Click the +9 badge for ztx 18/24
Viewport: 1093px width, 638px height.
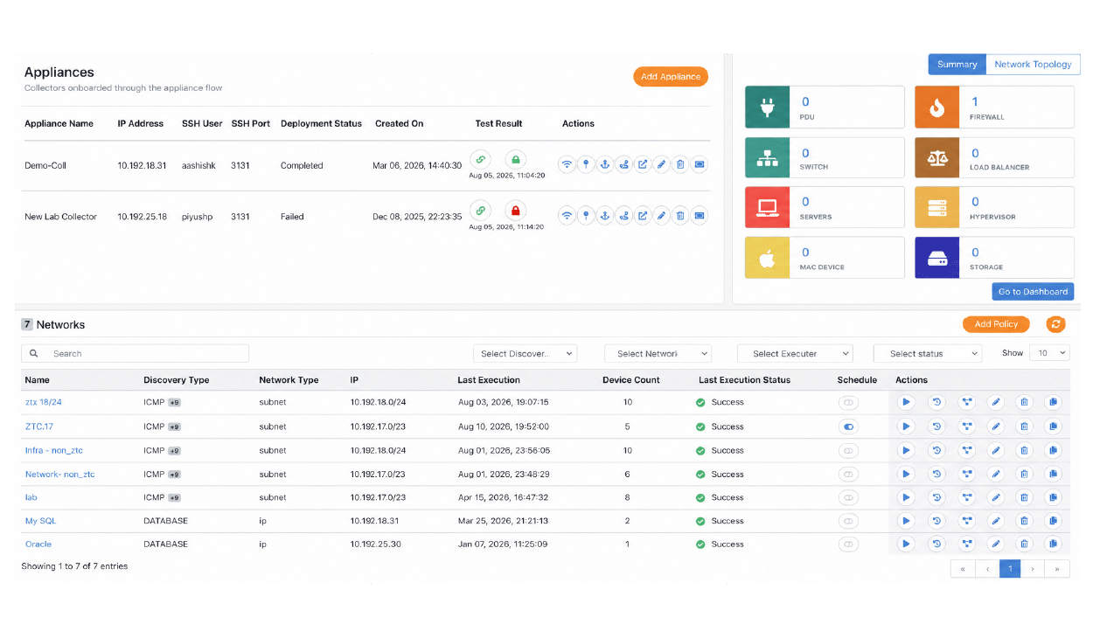[x=175, y=403]
